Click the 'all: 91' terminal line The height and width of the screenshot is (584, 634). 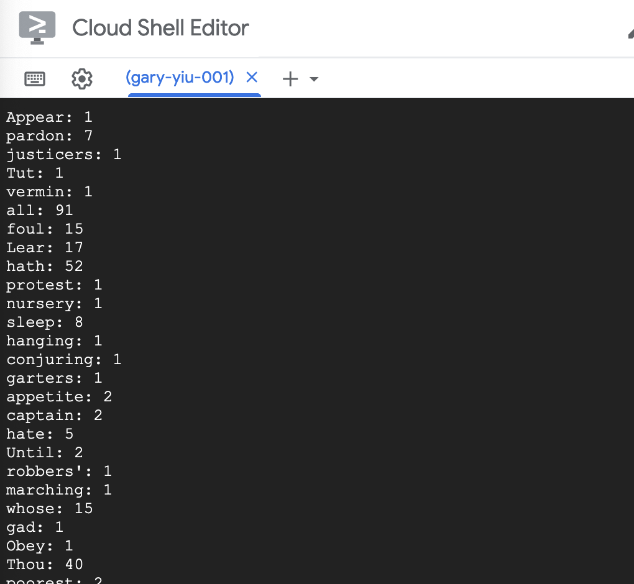click(40, 210)
